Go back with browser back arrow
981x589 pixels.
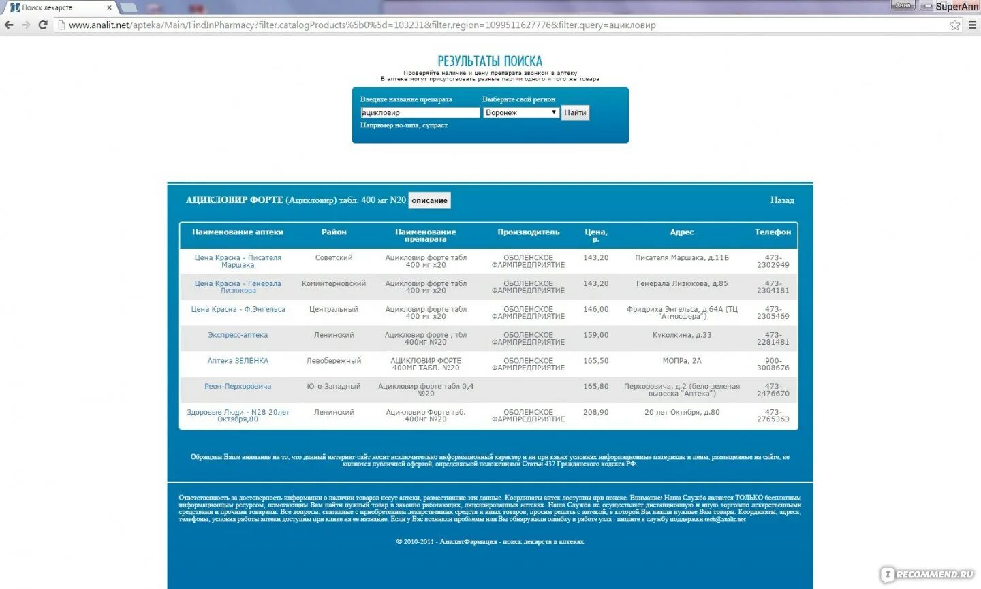9,25
